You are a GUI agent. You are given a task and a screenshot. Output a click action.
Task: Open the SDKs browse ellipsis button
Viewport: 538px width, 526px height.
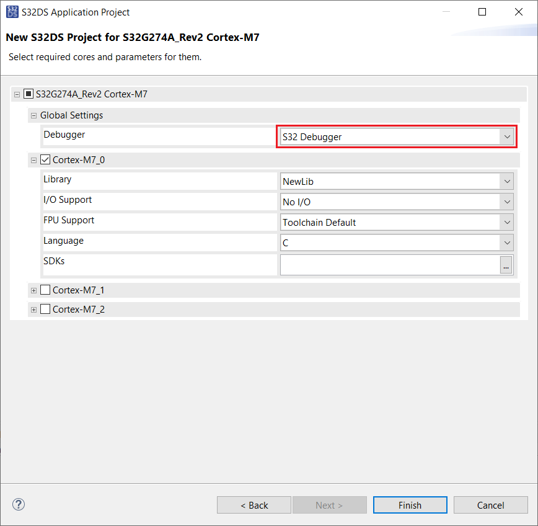click(x=506, y=265)
